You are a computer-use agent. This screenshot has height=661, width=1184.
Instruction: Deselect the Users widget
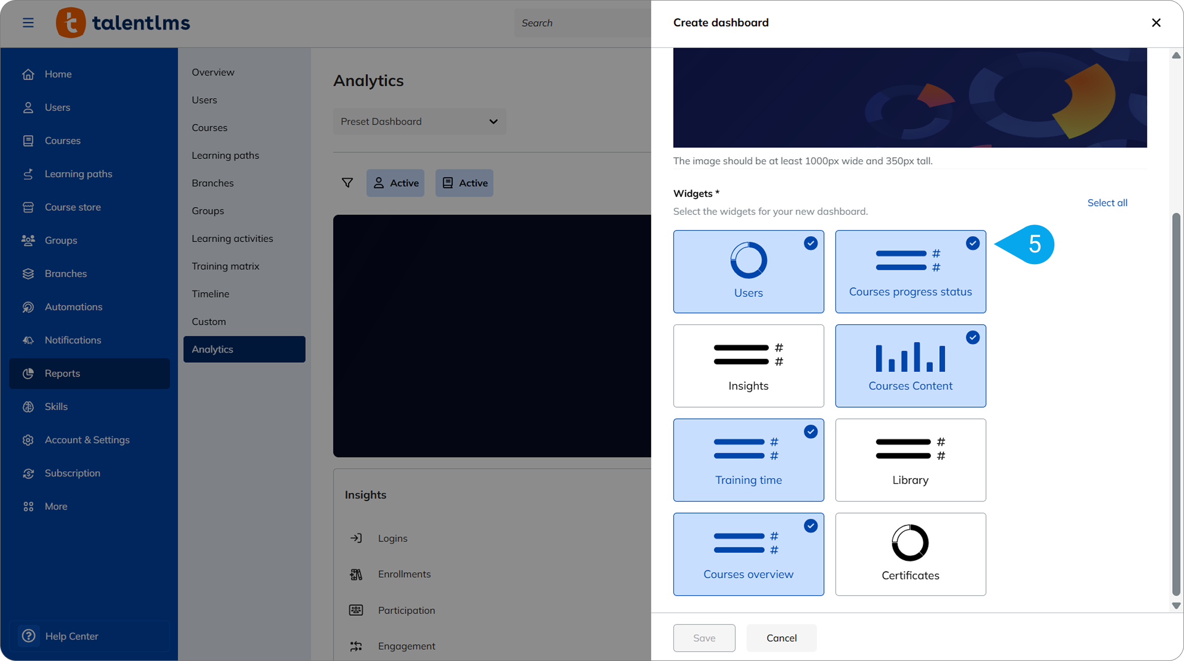click(x=748, y=271)
